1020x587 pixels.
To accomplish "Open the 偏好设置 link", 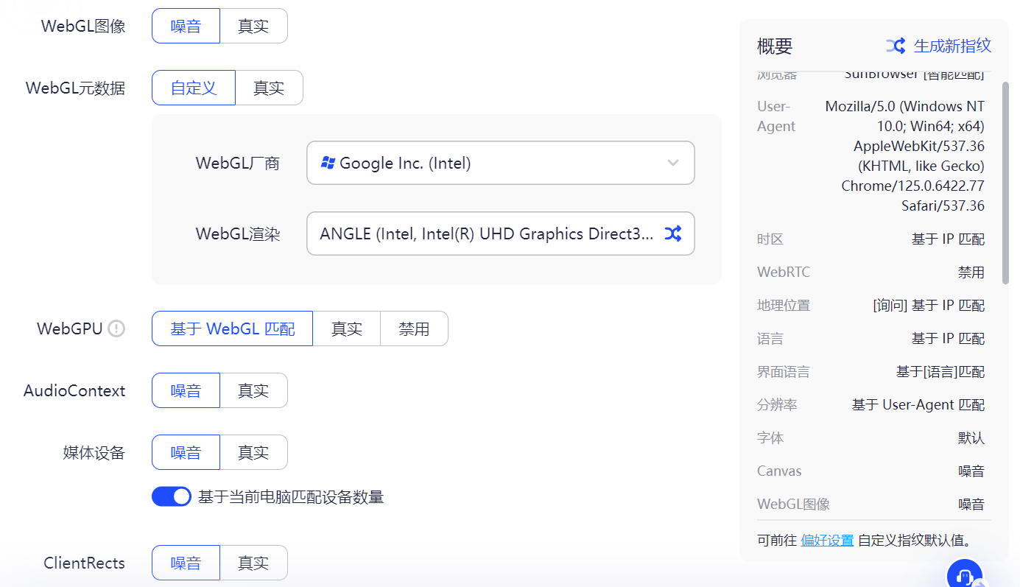I will (x=827, y=540).
